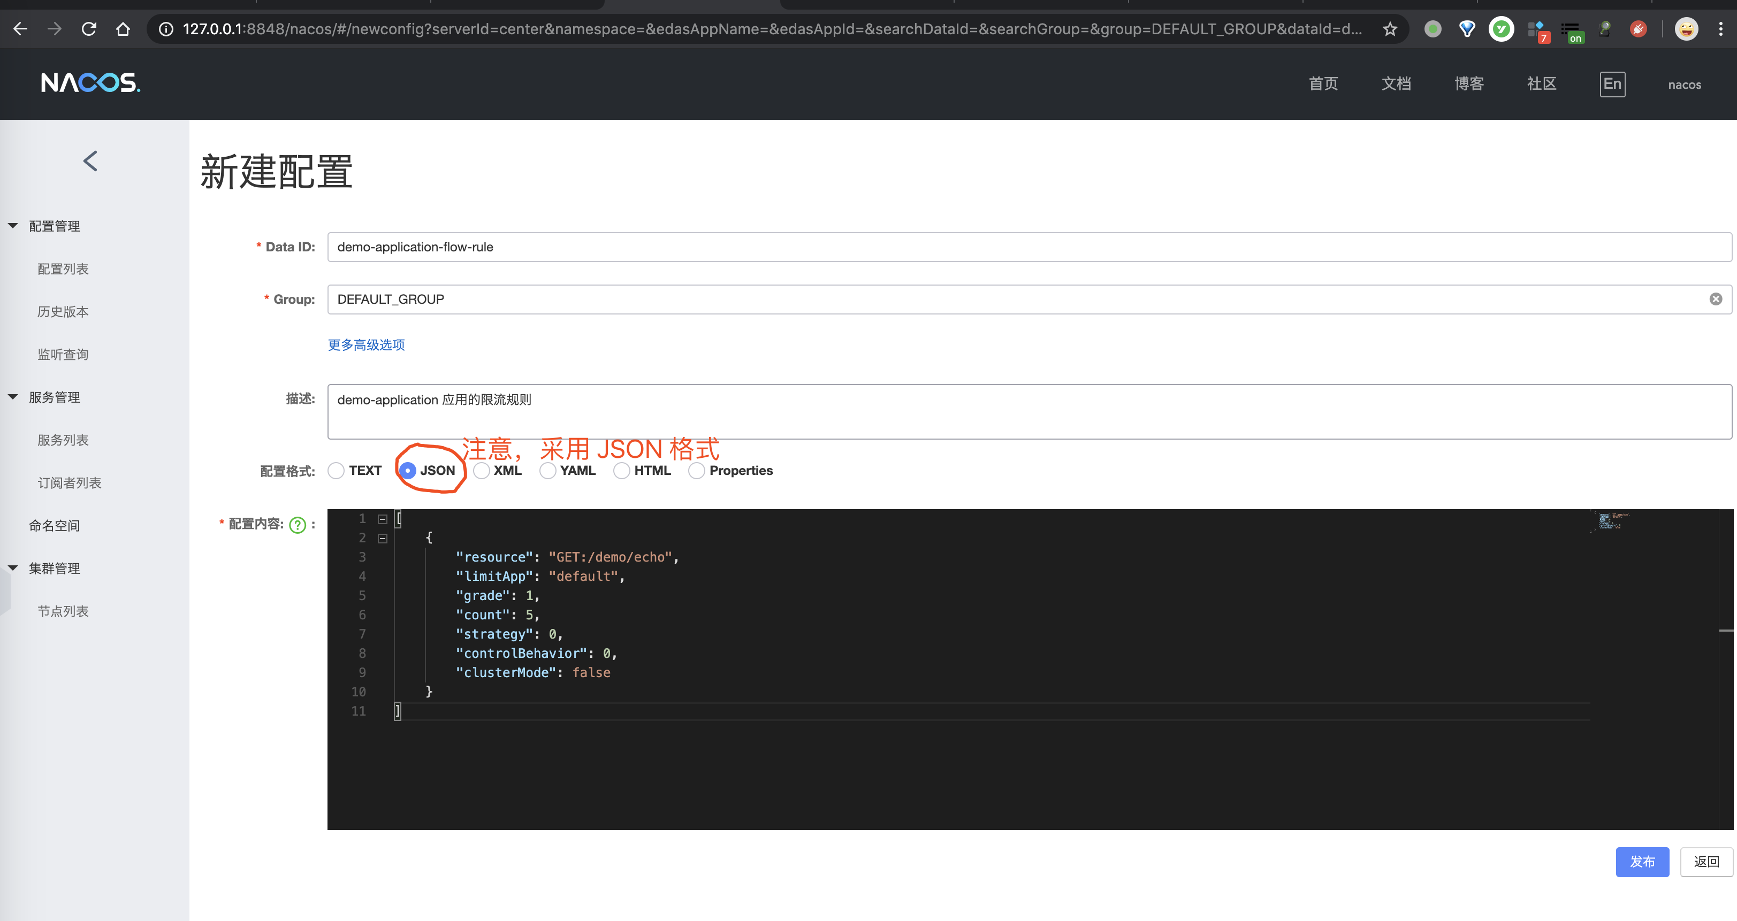Click the green help question mark icon
This screenshot has width=1737, height=921.
[x=298, y=525]
